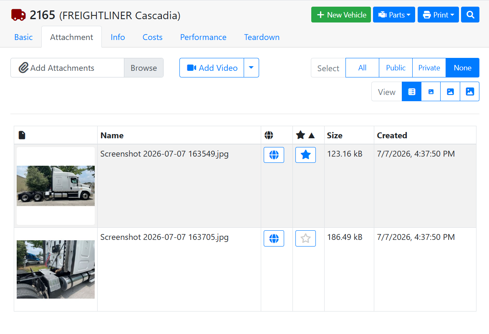Open the Print dropdown menu
The height and width of the screenshot is (334, 489).
pyautogui.click(x=438, y=15)
